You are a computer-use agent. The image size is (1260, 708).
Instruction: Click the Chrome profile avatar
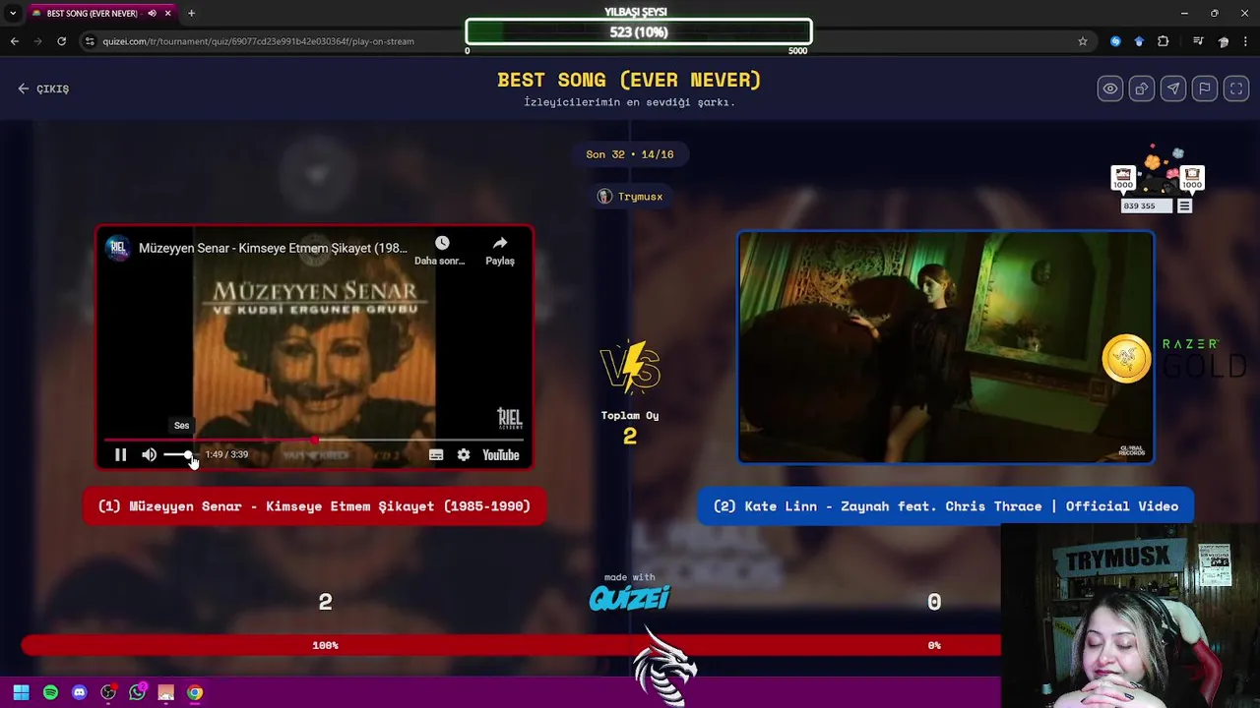coord(1224,41)
